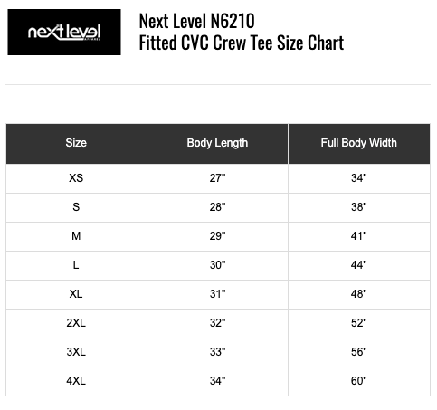Select the XS size row label
Image resolution: width=437 pixels, height=410 pixels.
tap(76, 178)
